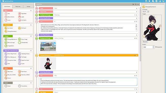Click the #Rin text editing box
Image resolution: width=166 pixels, height=93 pixels.
point(89,82)
